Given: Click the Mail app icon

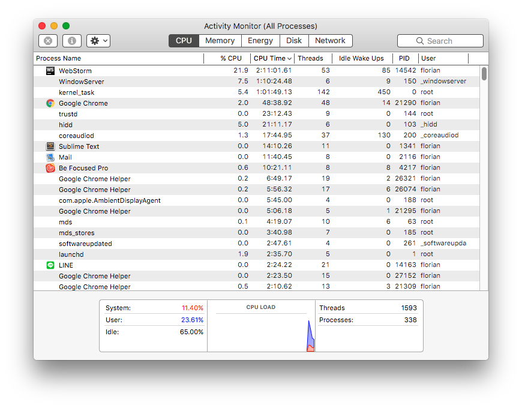Looking at the screenshot, I should pos(50,157).
